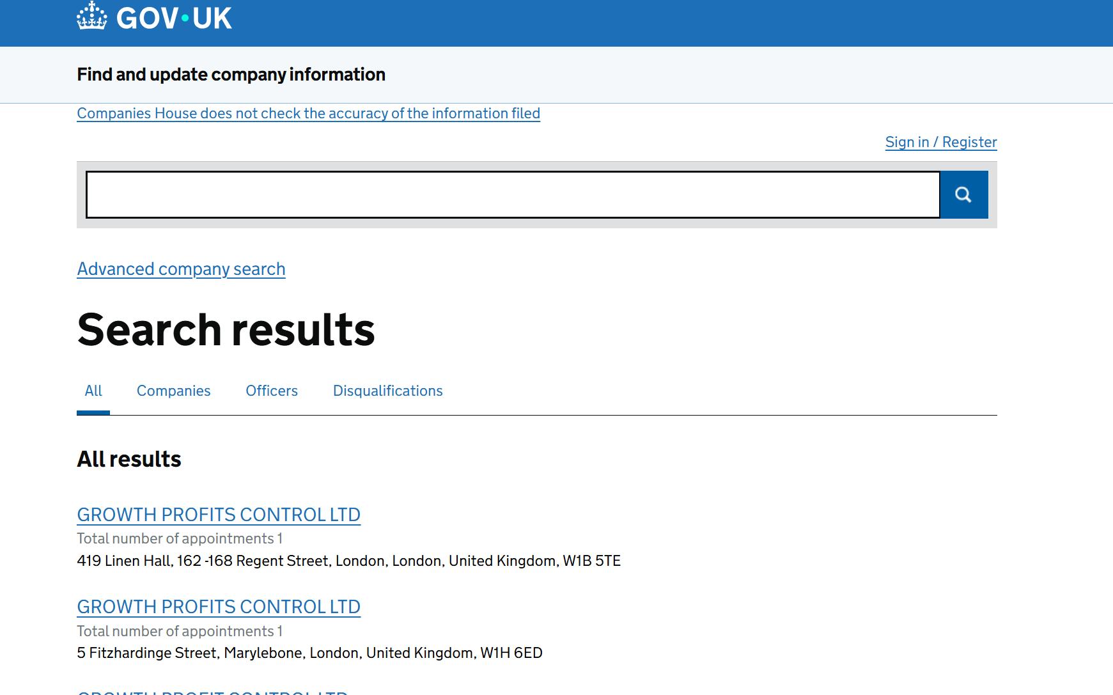1113x695 pixels.
Task: Click the '419 Linen Hall' address text
Action: 348,561
